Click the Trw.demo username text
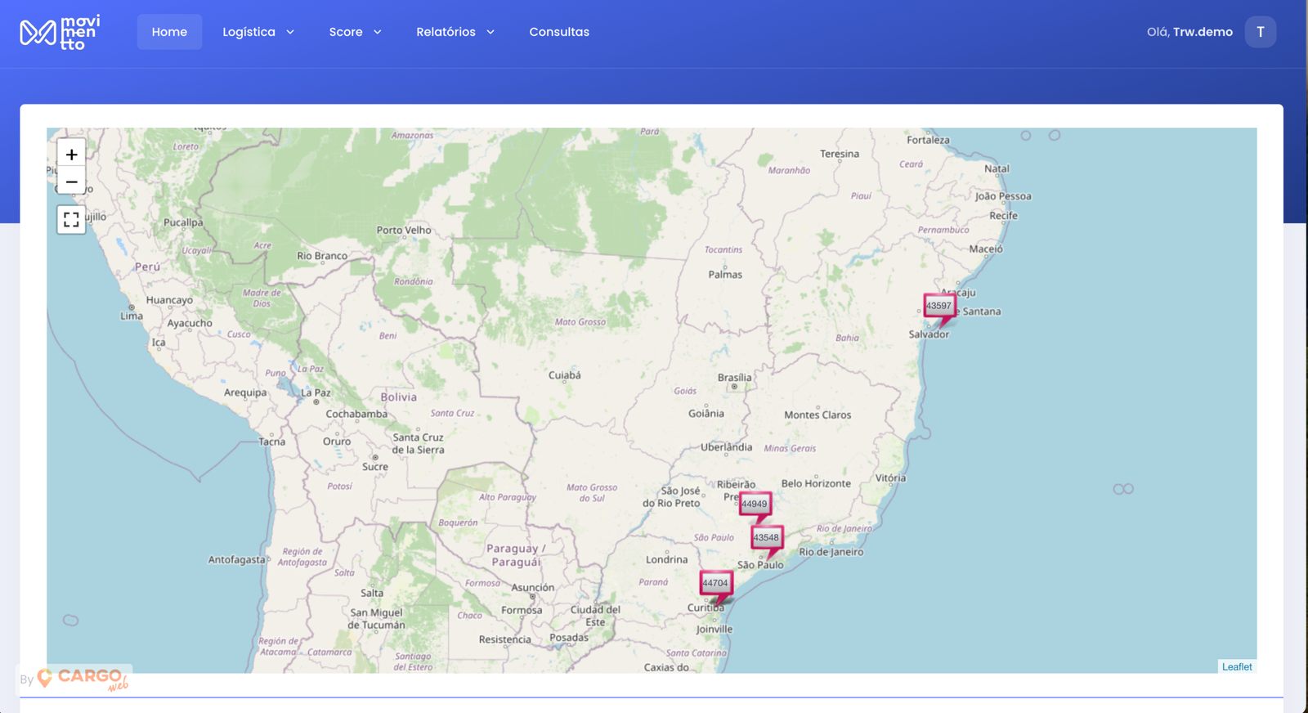The image size is (1308, 713). 1203,32
